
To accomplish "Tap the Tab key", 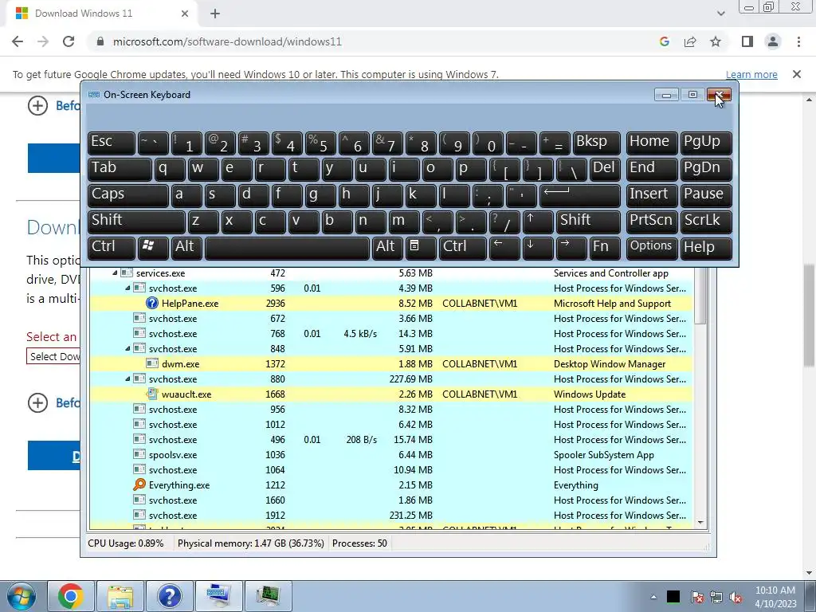I will pos(120,168).
